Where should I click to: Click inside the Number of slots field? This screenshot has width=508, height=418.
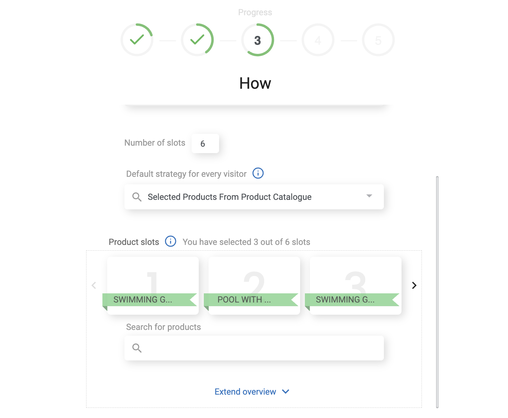205,143
